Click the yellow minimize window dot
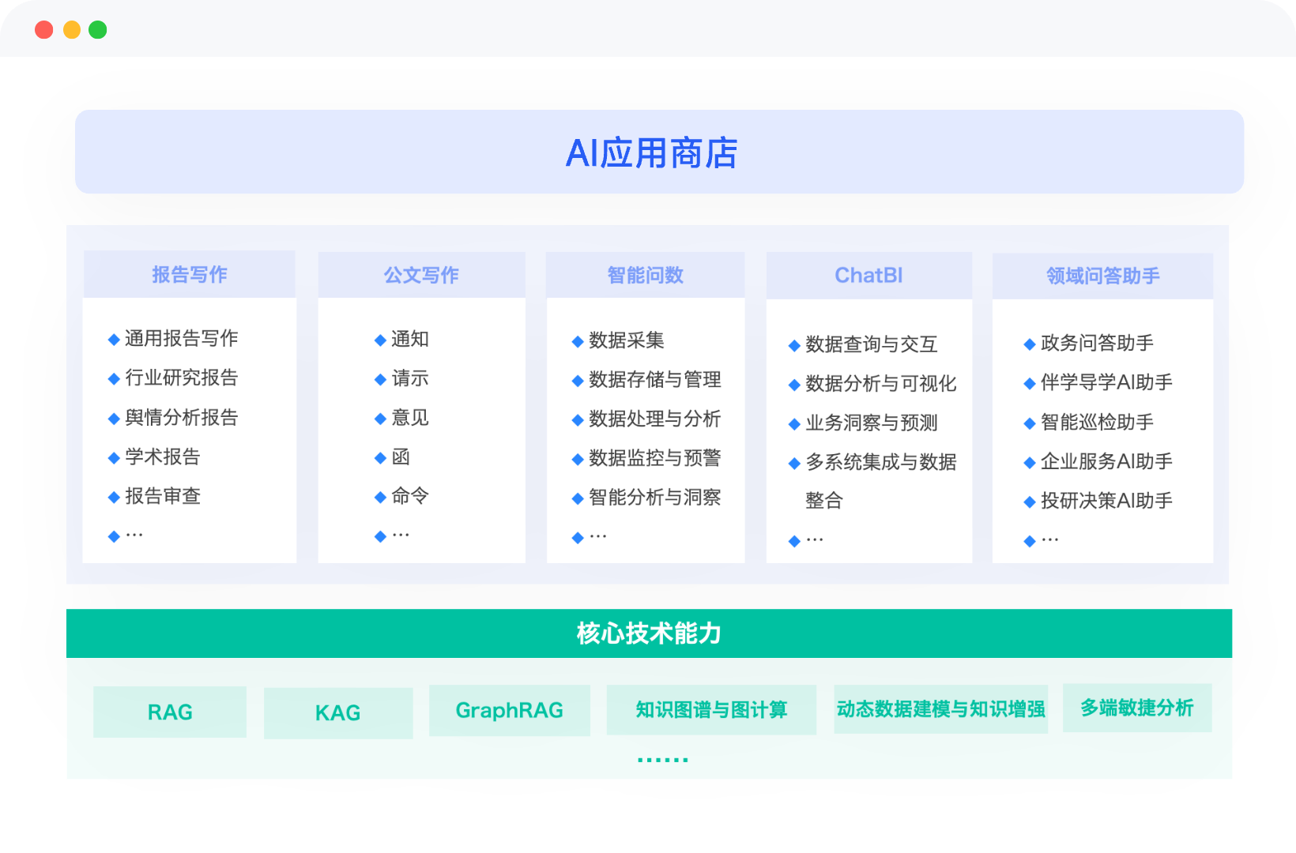Viewport: 1296px width, 853px height. tap(72, 30)
